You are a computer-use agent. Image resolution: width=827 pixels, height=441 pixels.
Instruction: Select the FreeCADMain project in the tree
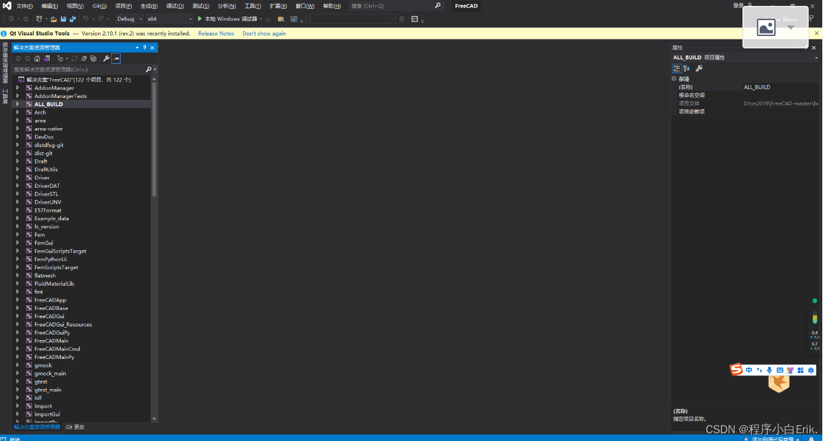click(x=51, y=341)
